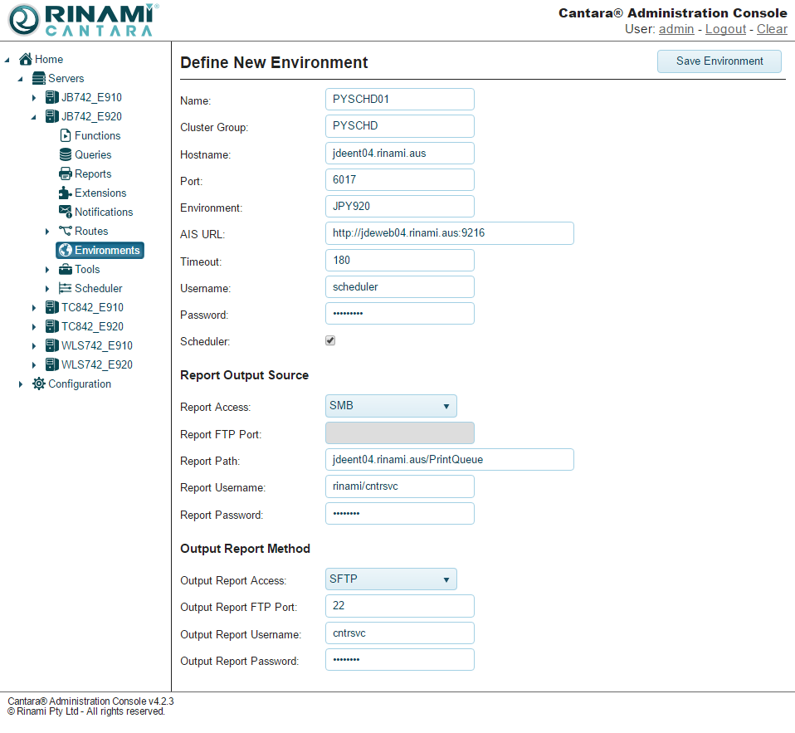Click the Functions icon in tree

[x=66, y=136]
